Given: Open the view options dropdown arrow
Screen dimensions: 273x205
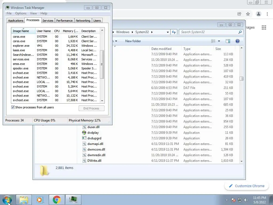Looking at the screenshot, I should 219,41.
